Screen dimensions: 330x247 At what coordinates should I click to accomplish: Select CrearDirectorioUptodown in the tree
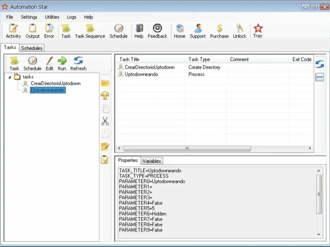point(56,84)
